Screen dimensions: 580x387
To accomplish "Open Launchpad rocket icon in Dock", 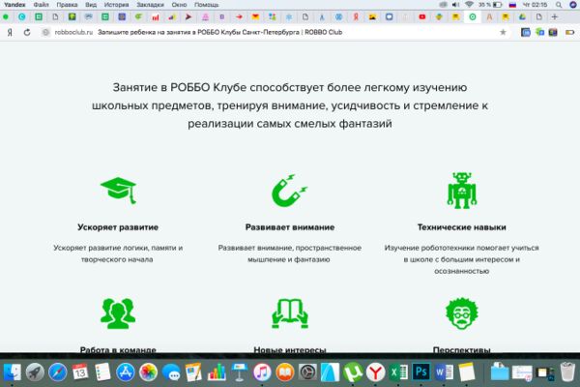I will (35, 372).
